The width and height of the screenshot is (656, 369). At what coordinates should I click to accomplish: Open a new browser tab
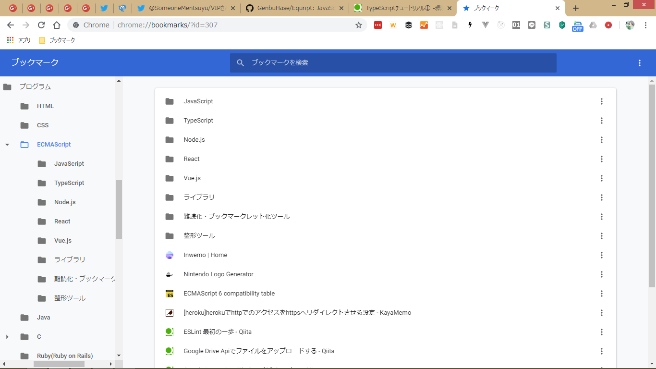pos(576,8)
